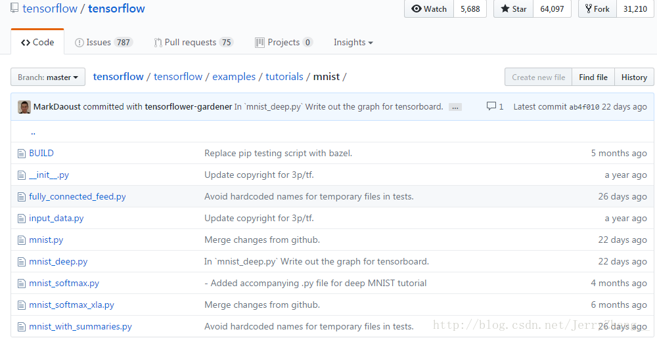Click file icon beside mnist_deep.py
Image resolution: width=657 pixels, height=338 pixels.
click(22, 263)
